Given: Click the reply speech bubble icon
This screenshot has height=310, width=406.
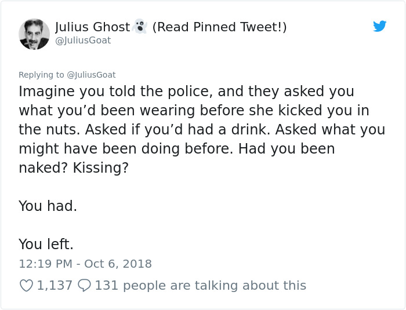Looking at the screenshot, I should coord(84,285).
